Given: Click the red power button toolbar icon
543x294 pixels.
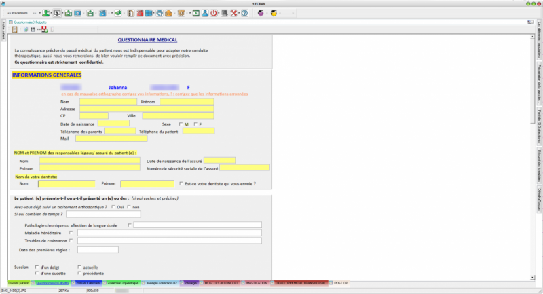Looking at the screenshot, I should (214, 13).
